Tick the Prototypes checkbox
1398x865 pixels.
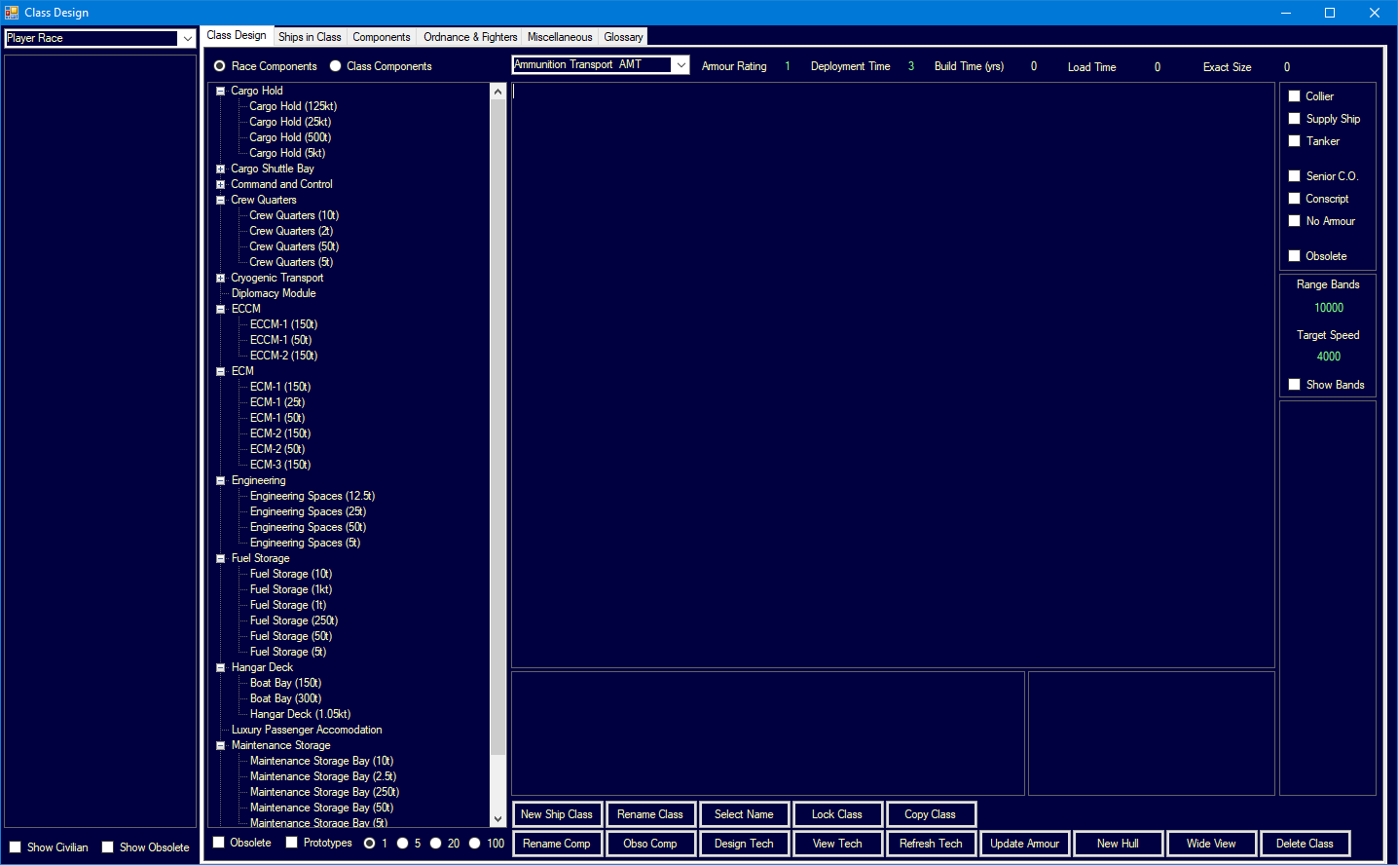click(292, 843)
